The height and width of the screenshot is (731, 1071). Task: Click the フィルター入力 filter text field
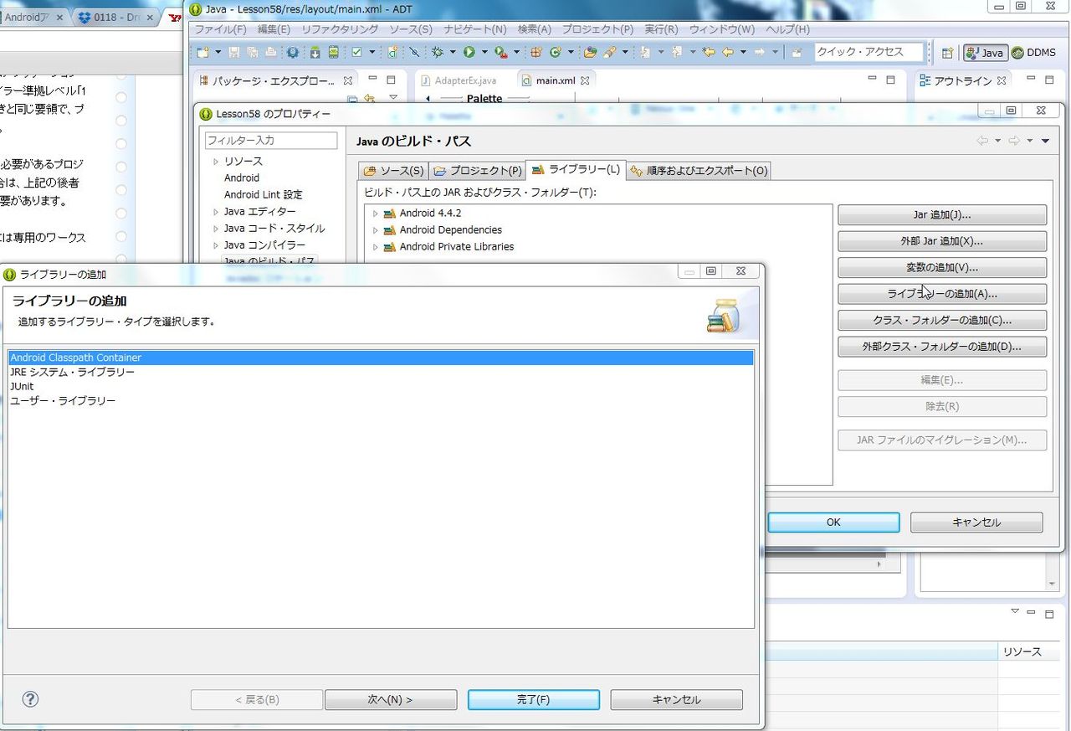click(x=271, y=141)
